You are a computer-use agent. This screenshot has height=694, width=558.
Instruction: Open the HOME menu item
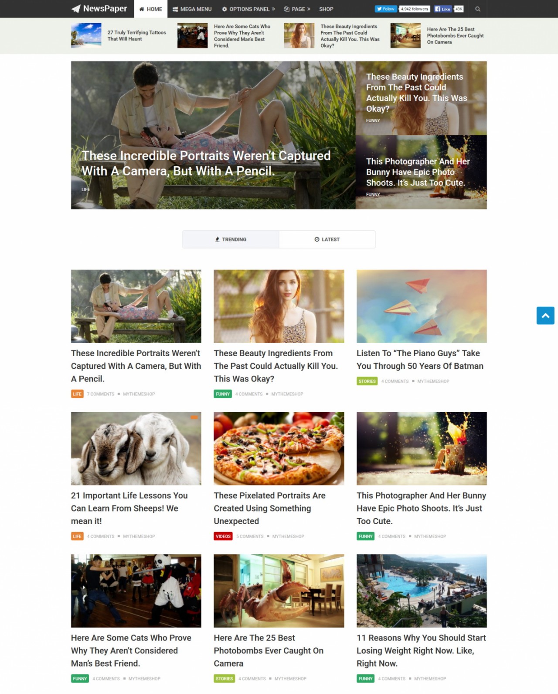150,9
